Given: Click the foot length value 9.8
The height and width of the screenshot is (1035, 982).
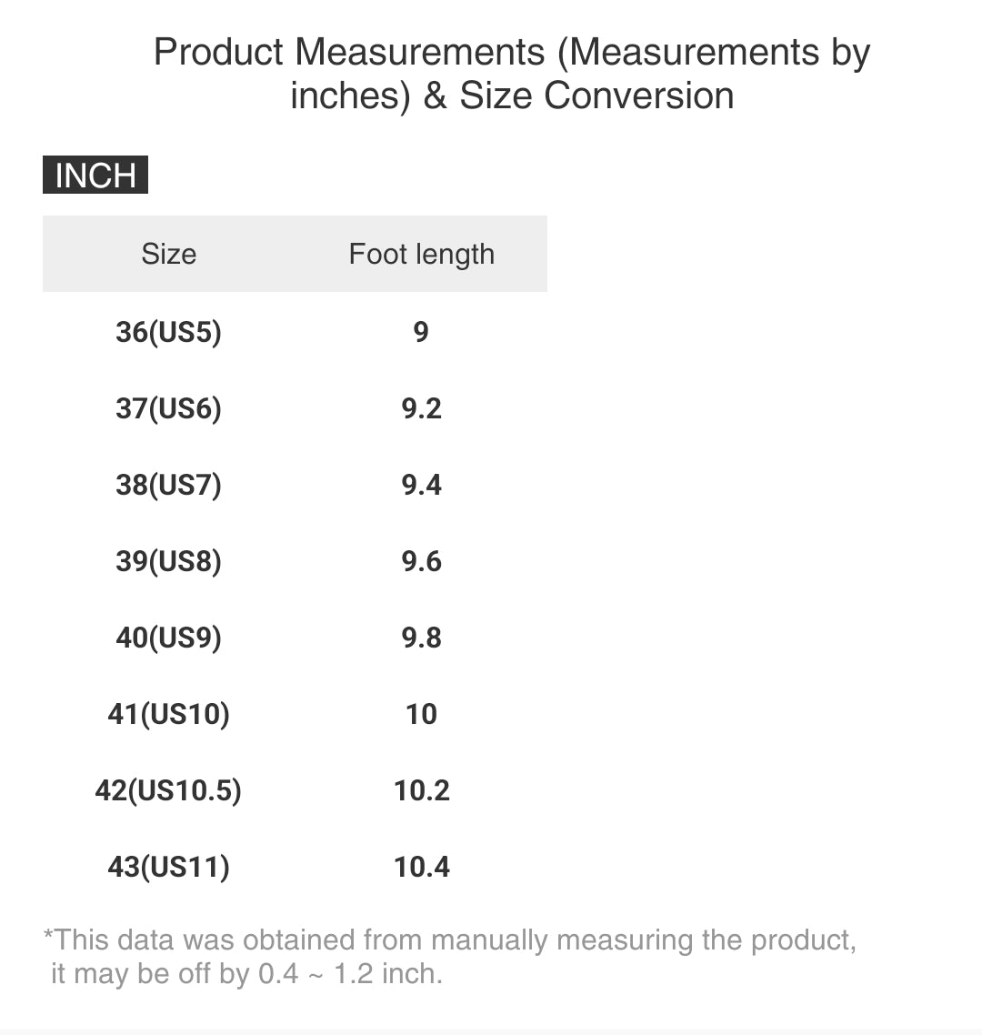Looking at the screenshot, I should click(x=421, y=638).
